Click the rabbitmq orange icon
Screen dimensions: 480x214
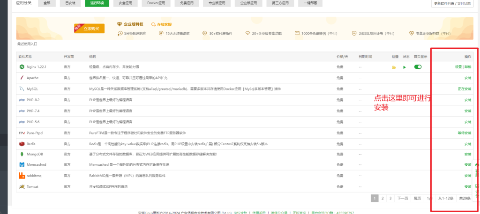click(22, 176)
